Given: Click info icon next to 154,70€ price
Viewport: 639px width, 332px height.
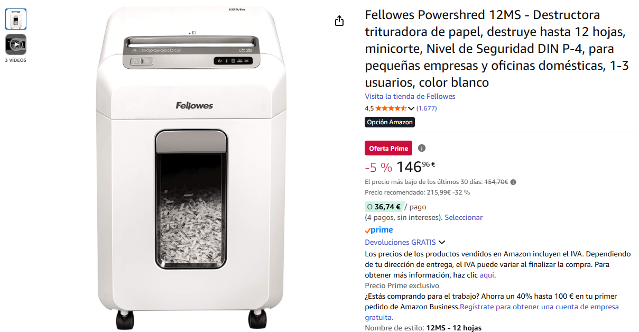Looking at the screenshot, I should (513, 182).
